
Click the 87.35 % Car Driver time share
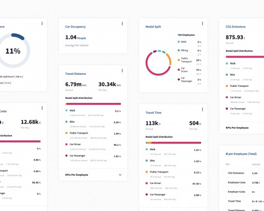pos(197,183)
